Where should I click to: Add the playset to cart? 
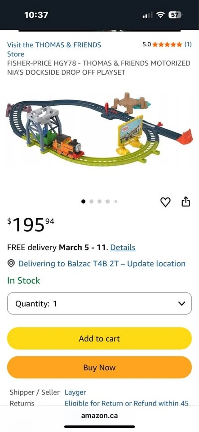click(99, 338)
